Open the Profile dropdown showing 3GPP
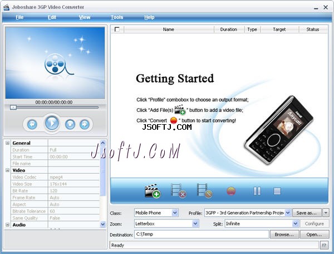This screenshot has width=334, height=254. coord(288,213)
